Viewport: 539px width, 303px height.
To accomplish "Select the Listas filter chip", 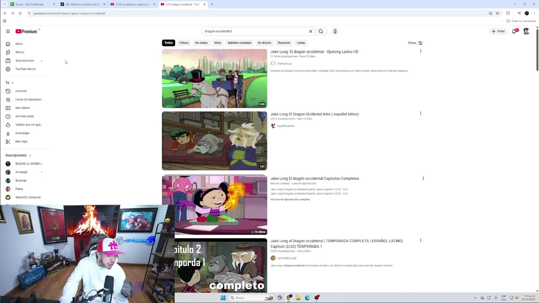I will coord(301,43).
